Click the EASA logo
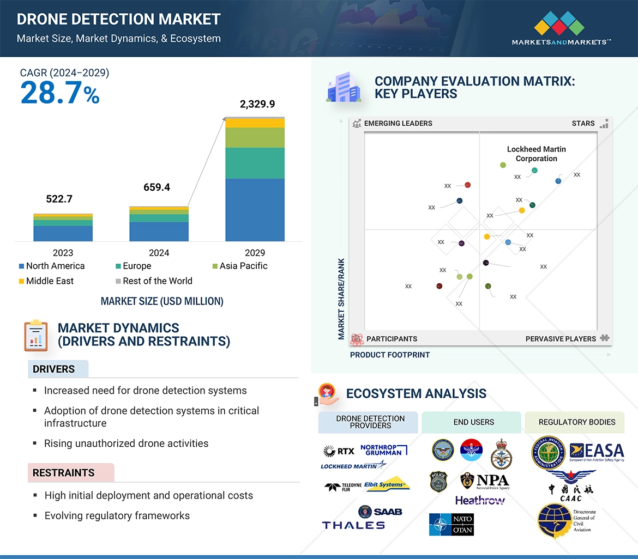Image resolution: width=638 pixels, height=559 pixels. 597,452
